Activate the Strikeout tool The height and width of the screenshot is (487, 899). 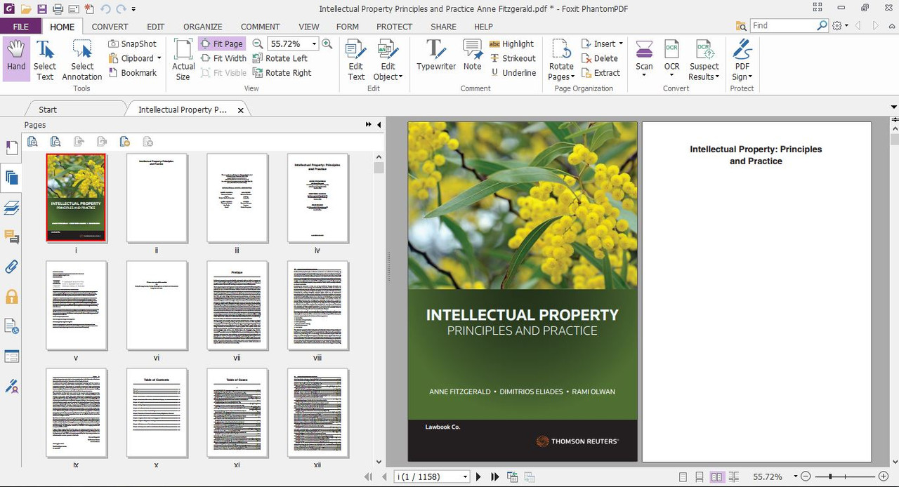(x=513, y=58)
